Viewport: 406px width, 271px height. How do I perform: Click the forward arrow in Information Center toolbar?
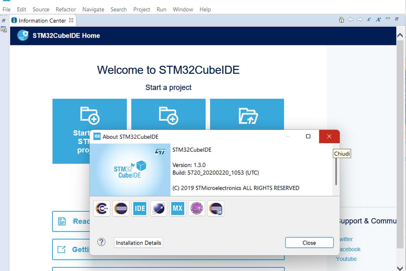pyautogui.click(x=360, y=19)
